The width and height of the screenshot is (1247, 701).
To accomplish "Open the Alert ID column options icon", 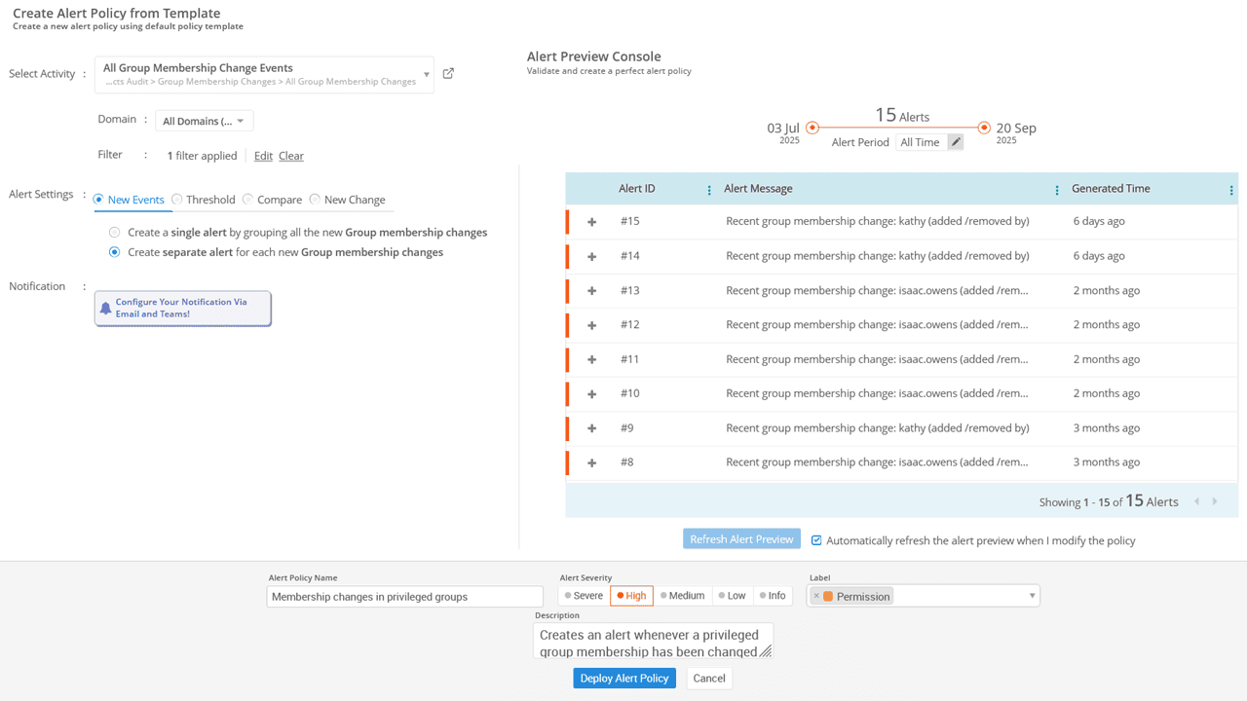I will [709, 190].
